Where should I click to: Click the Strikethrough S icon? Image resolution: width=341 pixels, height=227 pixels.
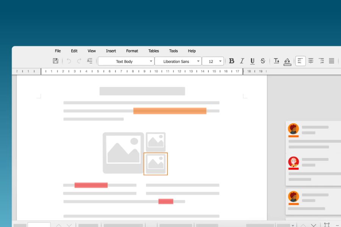point(263,61)
